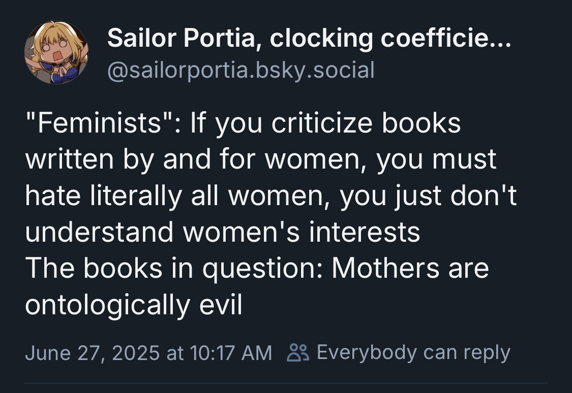
Task: Click the word "clocking" in the name
Action: (x=321, y=39)
